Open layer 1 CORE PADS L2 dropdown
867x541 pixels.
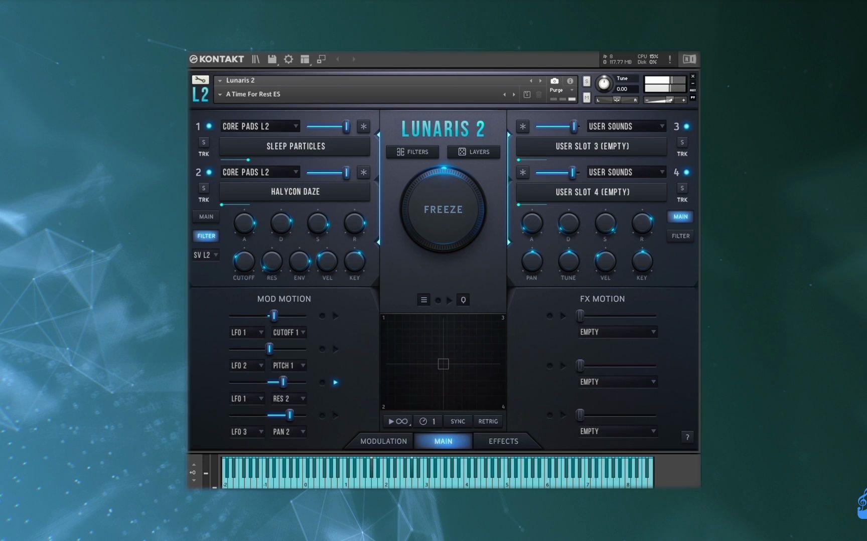click(260, 126)
